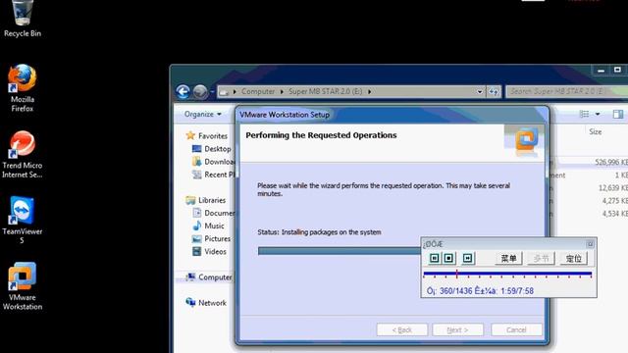Open the Pictures library
Screen dimensions: 628x353
(x=218, y=238)
